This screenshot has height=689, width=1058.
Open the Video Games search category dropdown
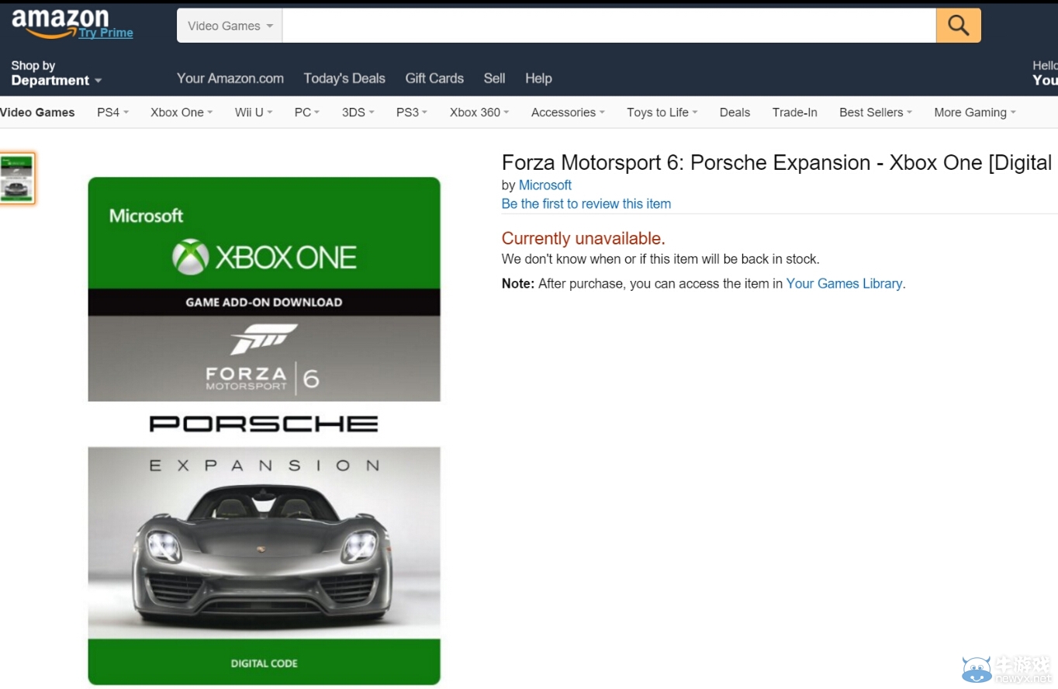(230, 26)
